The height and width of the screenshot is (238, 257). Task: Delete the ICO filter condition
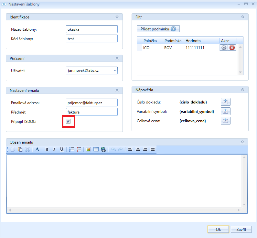point(232,48)
